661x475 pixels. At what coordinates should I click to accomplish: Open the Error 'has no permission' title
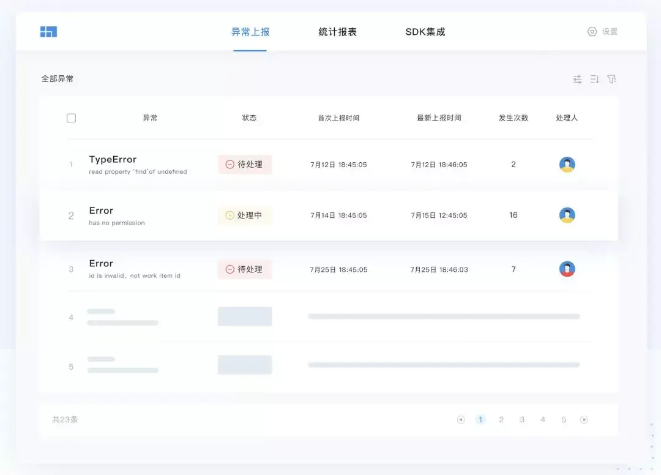(x=101, y=211)
